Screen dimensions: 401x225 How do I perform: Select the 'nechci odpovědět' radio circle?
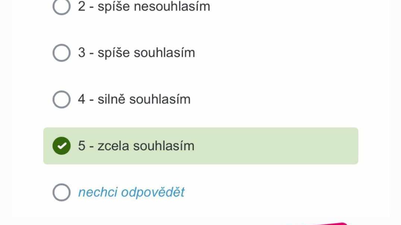[61, 192]
